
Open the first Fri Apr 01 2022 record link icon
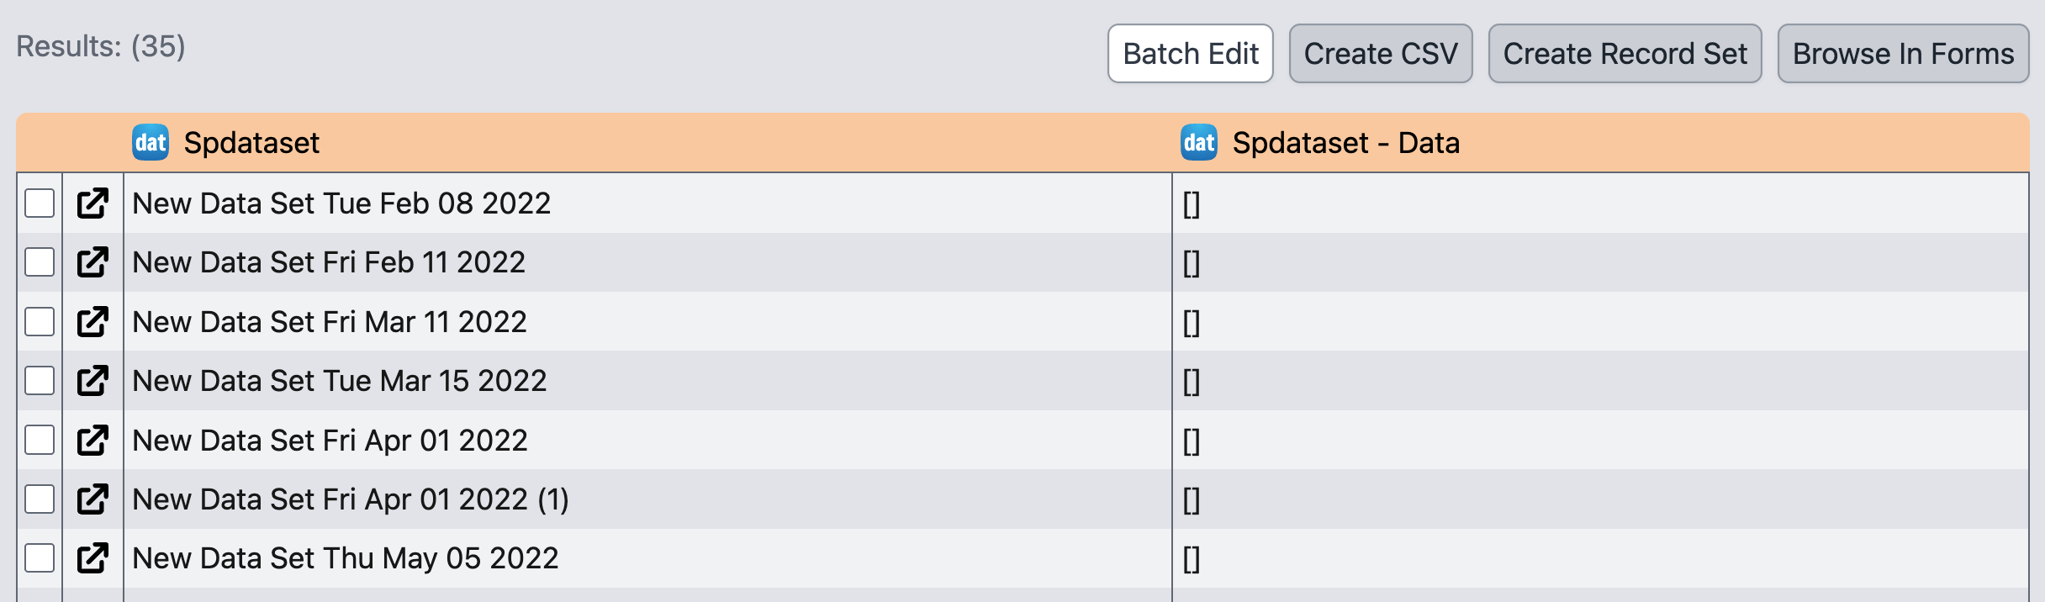point(92,441)
